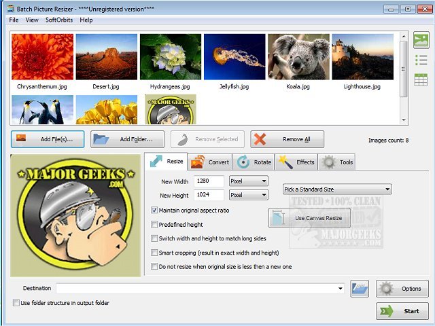This screenshot has height=326, width=435.
Task: Select the yellow tulips image thumbnail
Action: point(107,109)
